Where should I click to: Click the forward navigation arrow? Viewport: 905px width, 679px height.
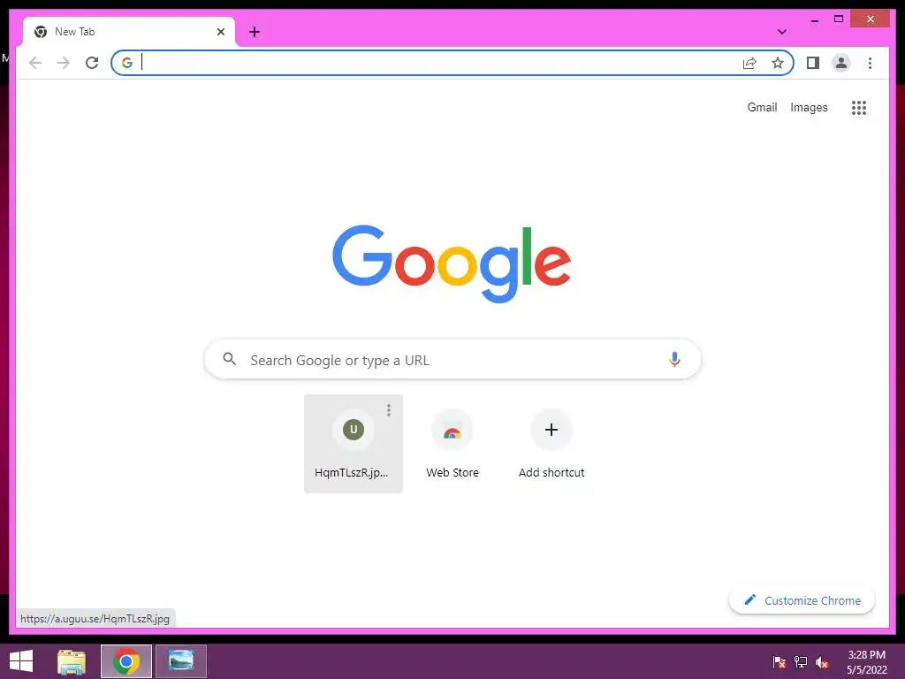(x=64, y=63)
